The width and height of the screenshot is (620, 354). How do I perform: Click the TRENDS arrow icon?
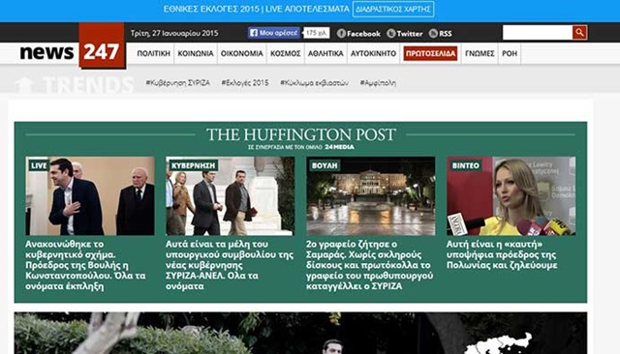point(23,85)
